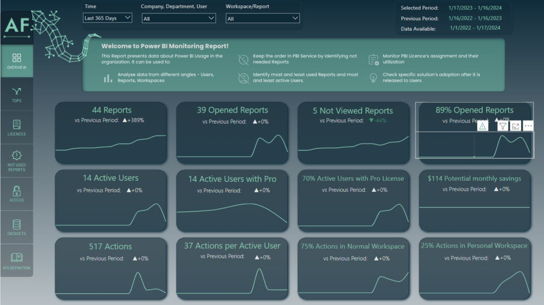Click the Data Available date range
The height and width of the screenshot is (305, 544).
(x=475, y=28)
